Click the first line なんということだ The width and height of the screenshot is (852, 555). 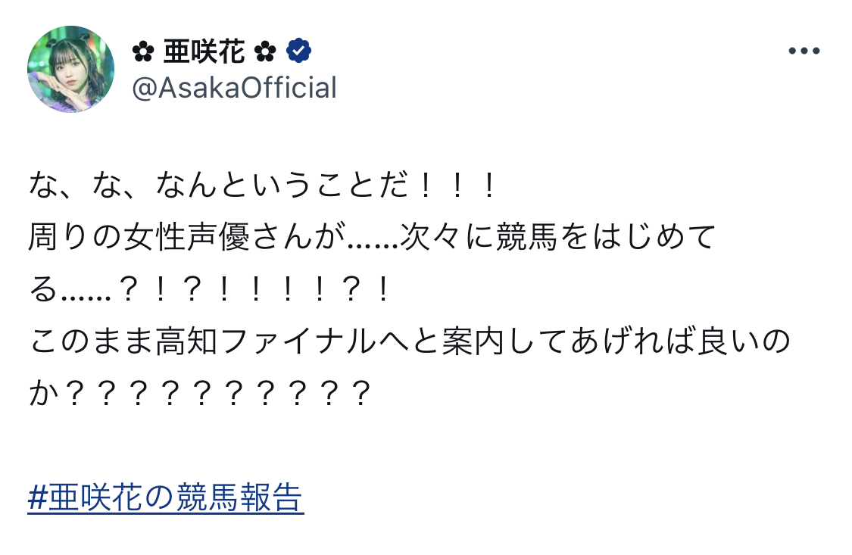click(262, 186)
